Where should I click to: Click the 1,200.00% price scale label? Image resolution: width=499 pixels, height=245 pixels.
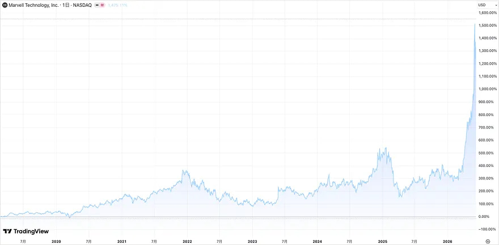[x=488, y=64]
